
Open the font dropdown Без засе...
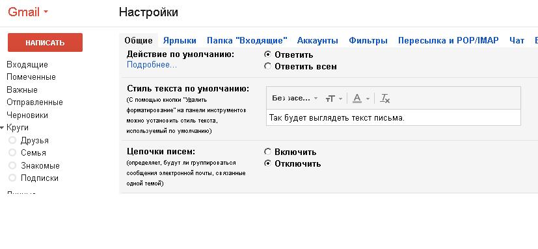coord(295,99)
